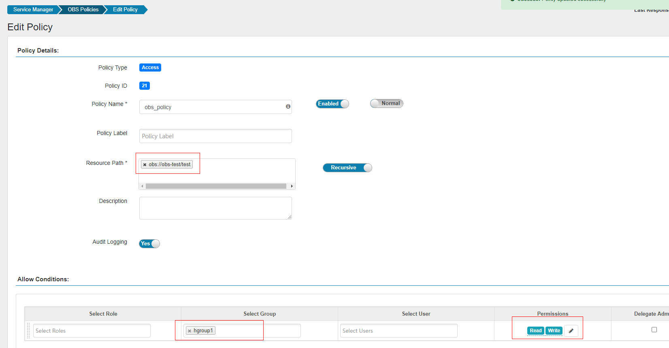Click the info icon in Policy Name field

click(x=288, y=107)
